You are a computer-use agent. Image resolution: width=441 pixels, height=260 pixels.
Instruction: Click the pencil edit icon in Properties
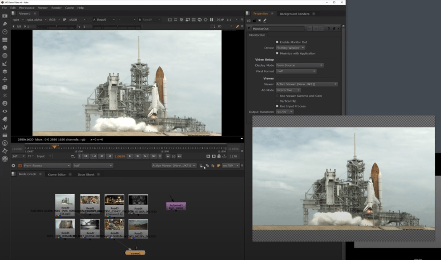pyautogui.click(x=264, y=20)
